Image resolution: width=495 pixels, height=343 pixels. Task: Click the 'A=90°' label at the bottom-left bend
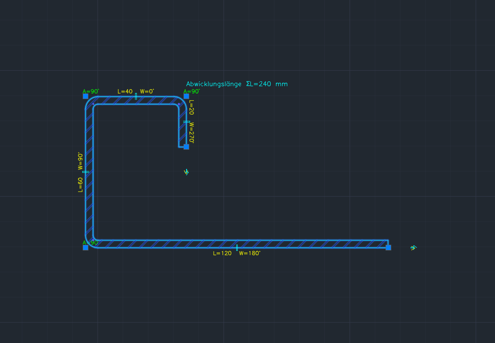91,243
